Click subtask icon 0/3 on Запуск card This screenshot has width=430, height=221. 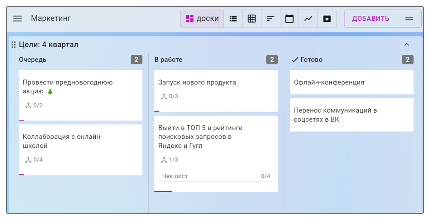(x=164, y=97)
